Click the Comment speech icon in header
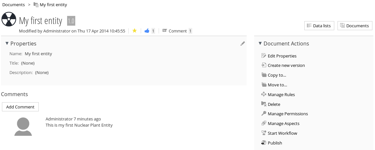This screenshot has width=375, height=150. [165, 31]
